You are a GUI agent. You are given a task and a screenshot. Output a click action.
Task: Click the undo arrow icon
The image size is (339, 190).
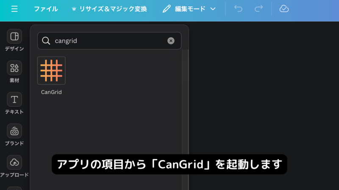click(238, 9)
